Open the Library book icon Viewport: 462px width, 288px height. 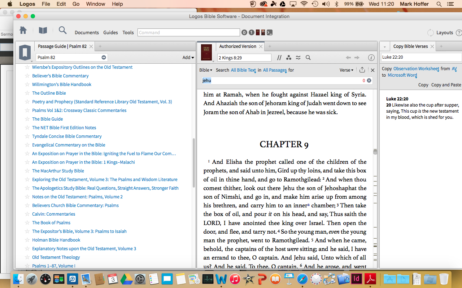[43, 31]
